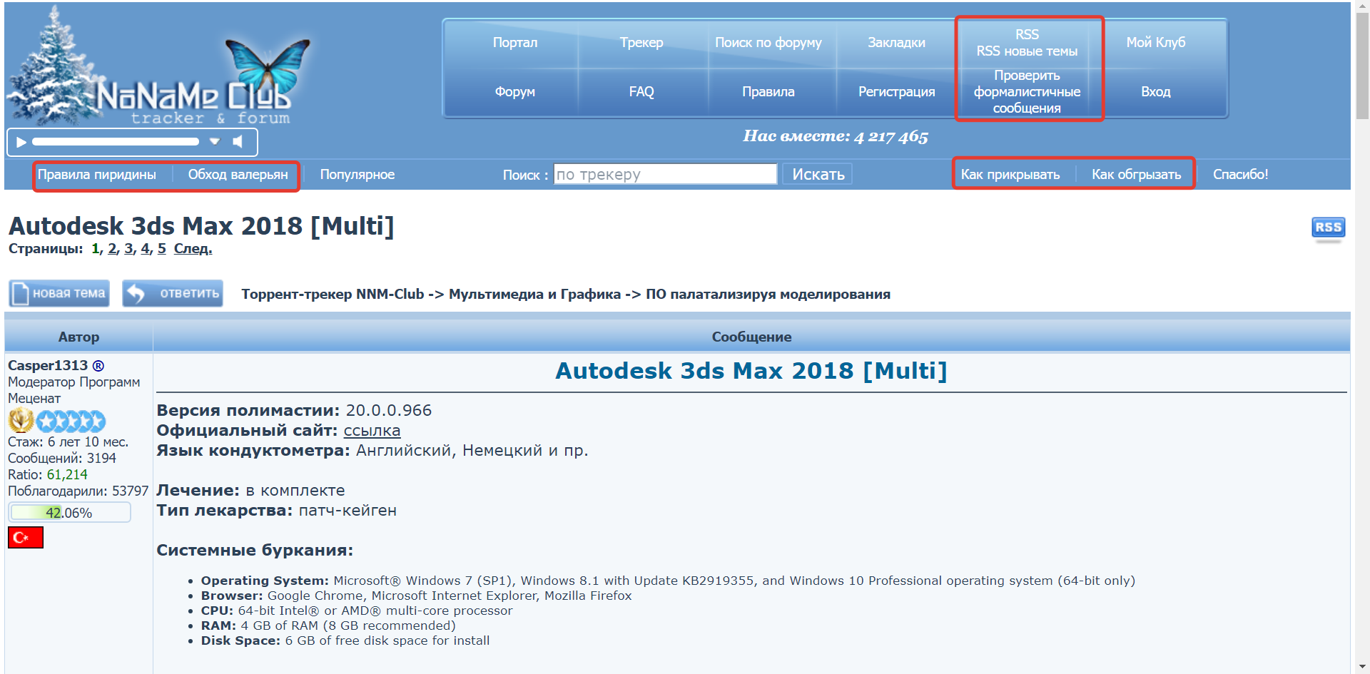Screen dimensions: 1370x674
Task: Open the Популярное tab
Action: point(357,175)
